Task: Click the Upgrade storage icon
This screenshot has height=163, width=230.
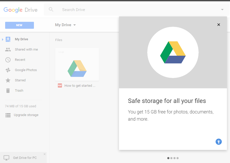Action: tap(8, 115)
